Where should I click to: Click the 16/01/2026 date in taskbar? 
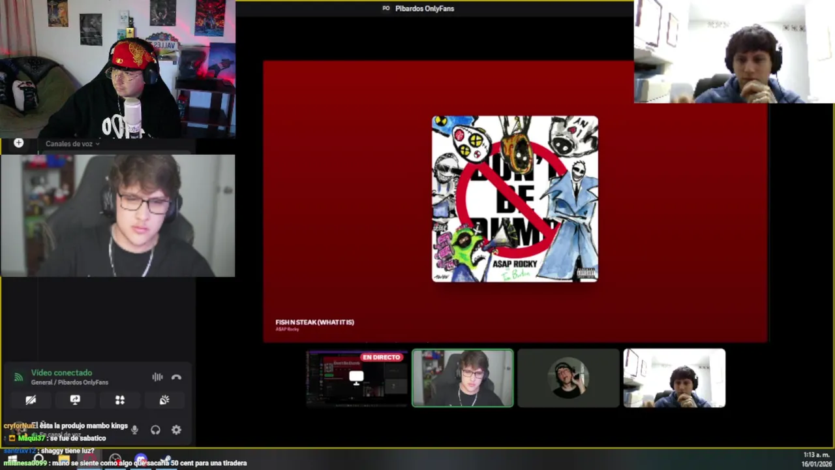(x=815, y=464)
